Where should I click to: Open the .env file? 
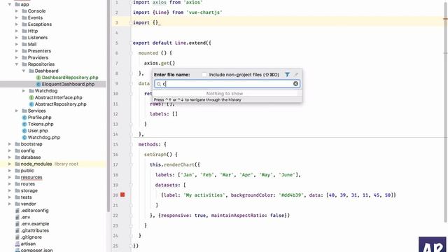point(25,217)
